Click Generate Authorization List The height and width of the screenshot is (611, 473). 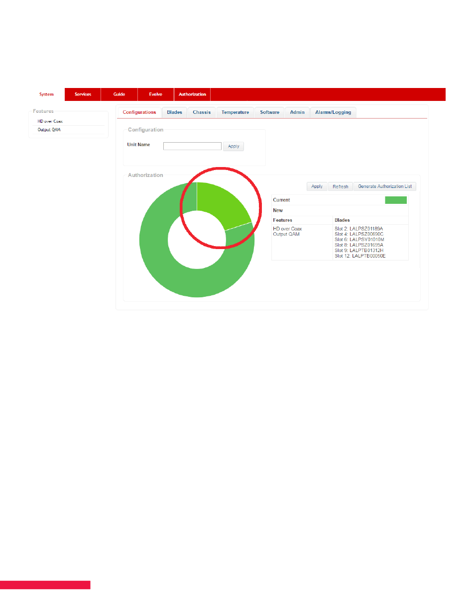coord(385,186)
